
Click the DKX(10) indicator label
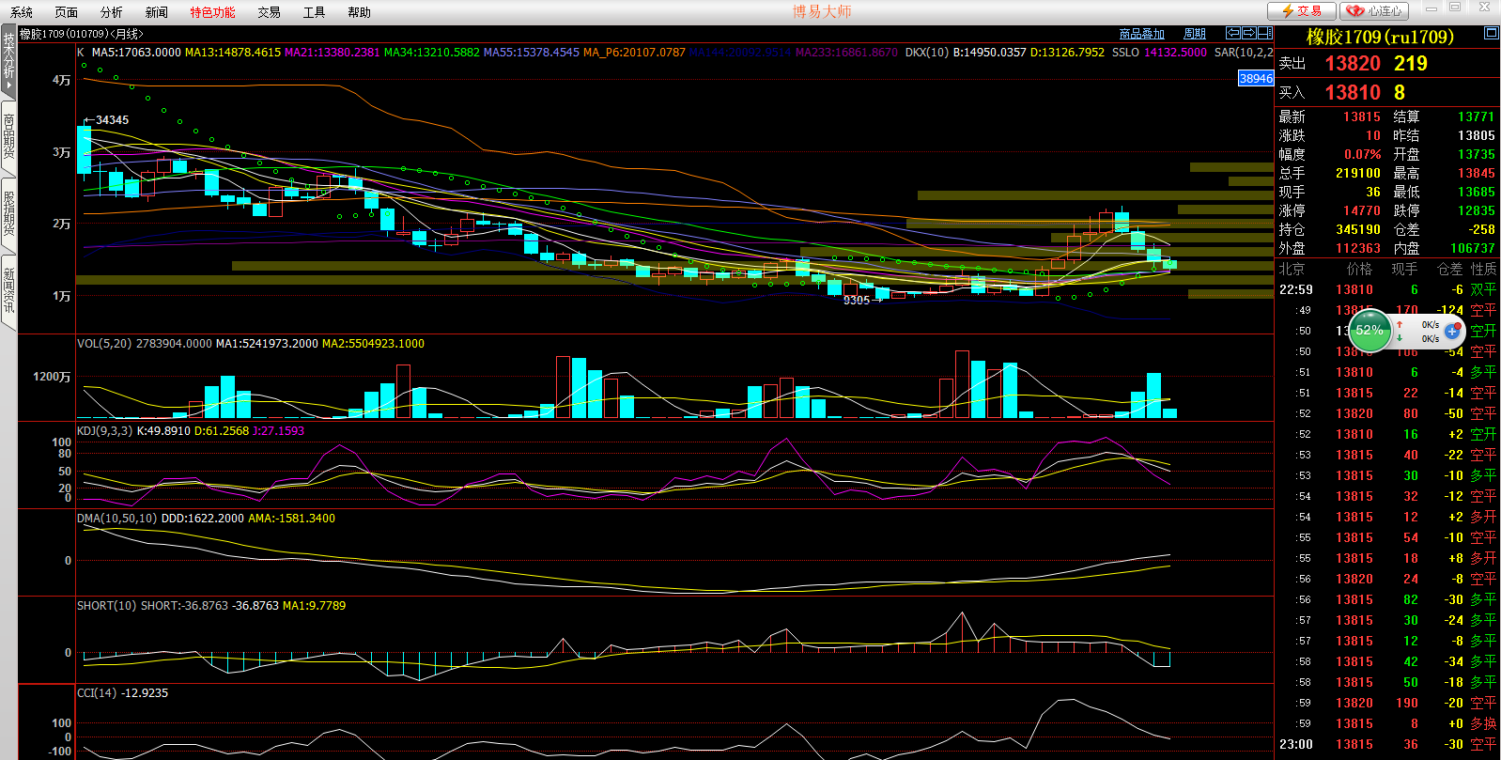pos(927,53)
